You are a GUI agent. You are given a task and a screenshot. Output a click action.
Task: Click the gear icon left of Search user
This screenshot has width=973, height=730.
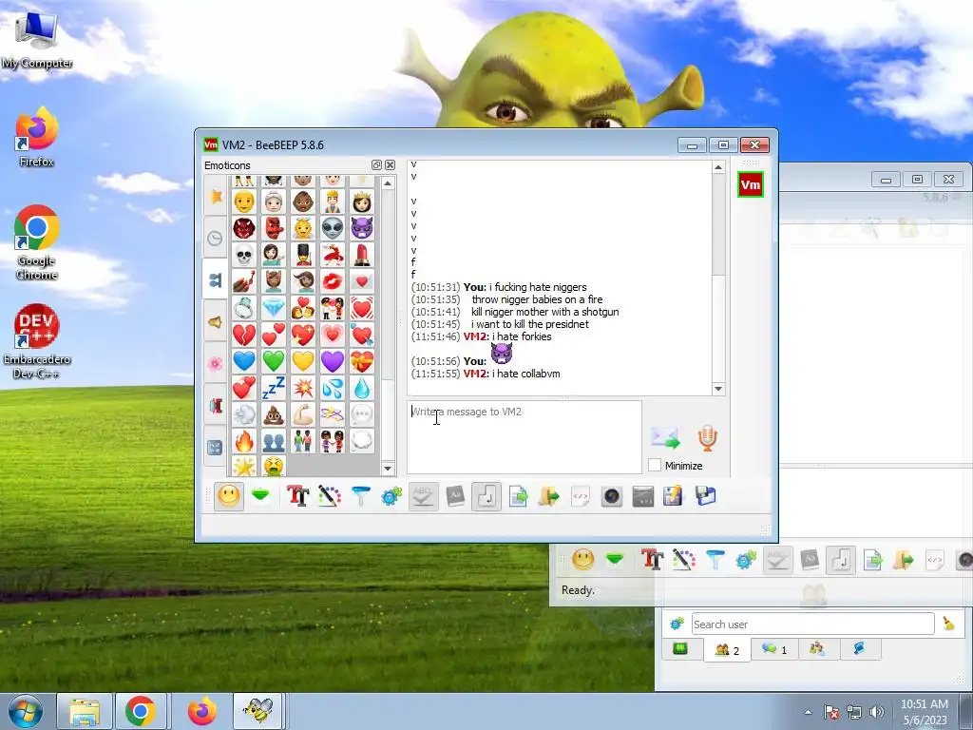point(677,624)
